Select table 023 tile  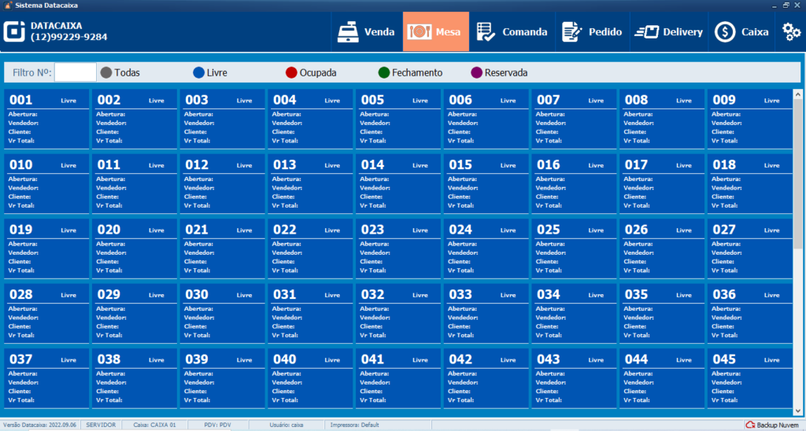pos(399,247)
